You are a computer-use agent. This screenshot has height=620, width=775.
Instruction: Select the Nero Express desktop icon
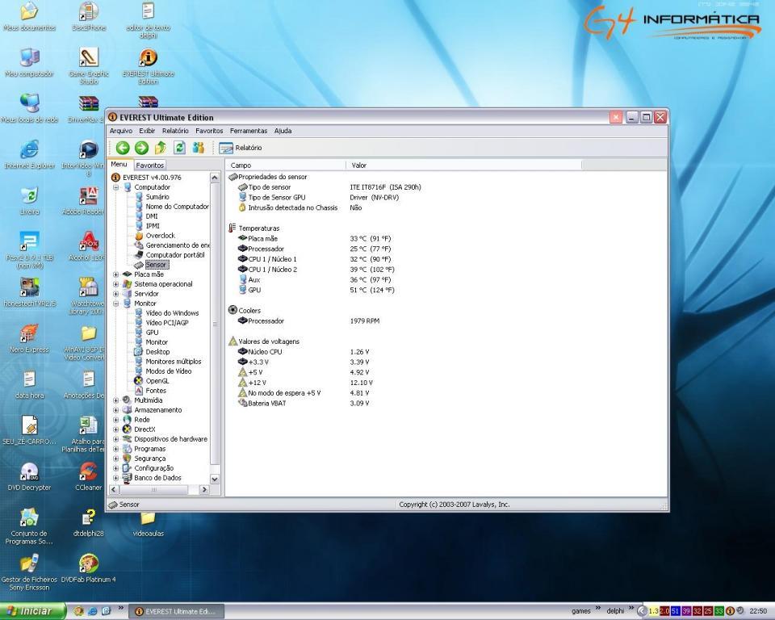(29, 339)
